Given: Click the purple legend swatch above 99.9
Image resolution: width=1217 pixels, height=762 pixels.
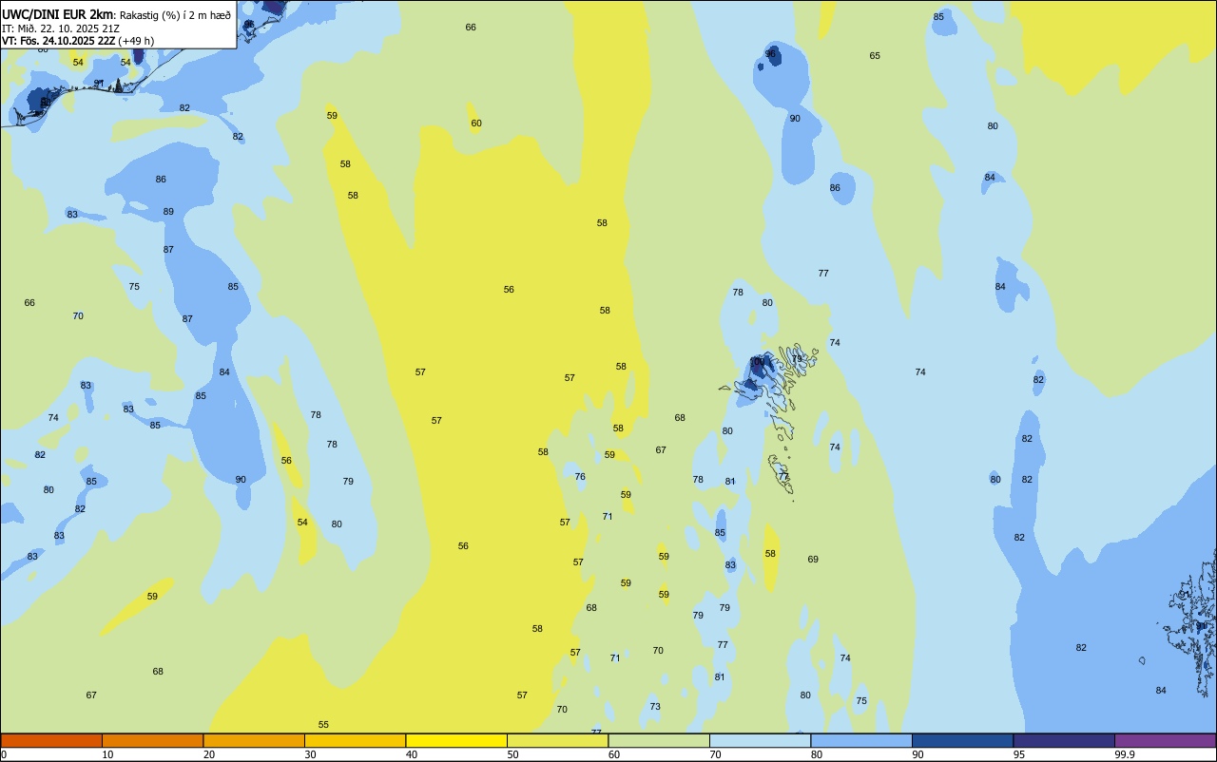Looking at the screenshot, I should (x=1166, y=740).
